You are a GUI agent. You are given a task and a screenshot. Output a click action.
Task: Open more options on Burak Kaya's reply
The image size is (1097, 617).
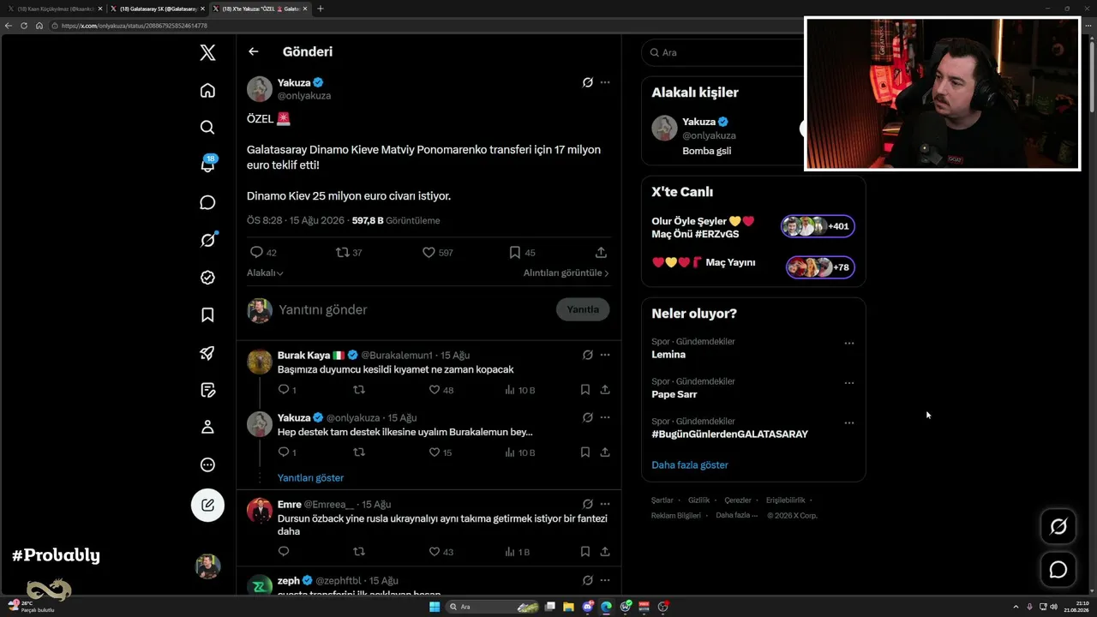[605, 355]
